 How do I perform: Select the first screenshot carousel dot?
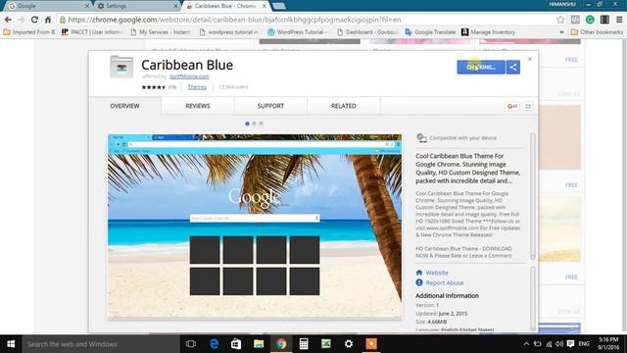[x=247, y=124]
